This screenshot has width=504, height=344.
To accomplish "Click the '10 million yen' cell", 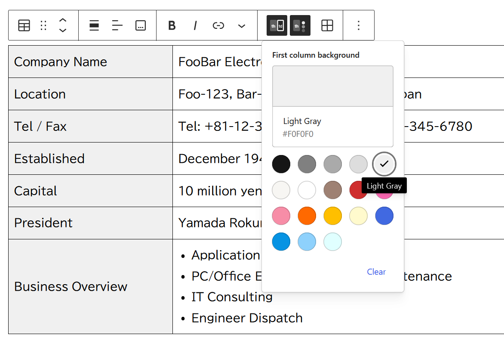I will [220, 191].
